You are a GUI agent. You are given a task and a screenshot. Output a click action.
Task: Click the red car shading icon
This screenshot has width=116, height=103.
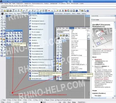pos(49,11)
